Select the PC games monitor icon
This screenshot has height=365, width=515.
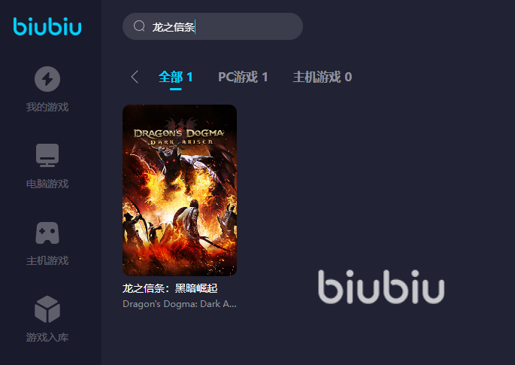coord(47,155)
